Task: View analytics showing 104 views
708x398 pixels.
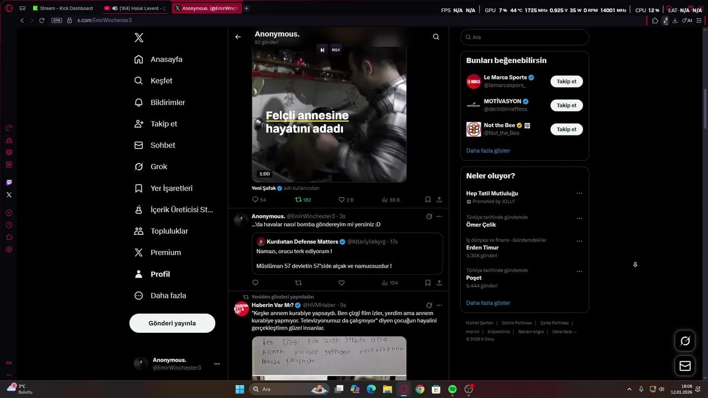Action: click(389, 282)
